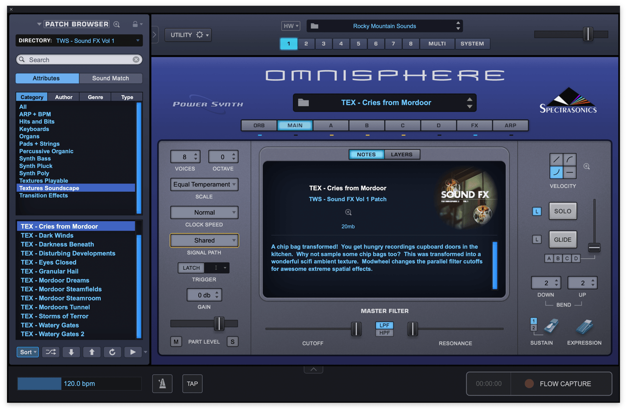Image resolution: width=627 pixels, height=411 pixels.
Task: Open the Equal Temperament scale dropdown
Action: 204,185
